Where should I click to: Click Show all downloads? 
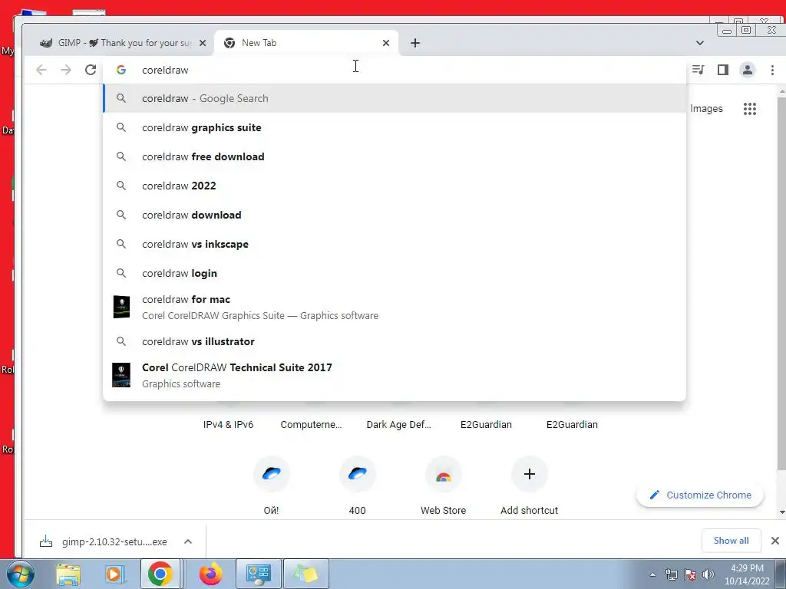click(731, 541)
